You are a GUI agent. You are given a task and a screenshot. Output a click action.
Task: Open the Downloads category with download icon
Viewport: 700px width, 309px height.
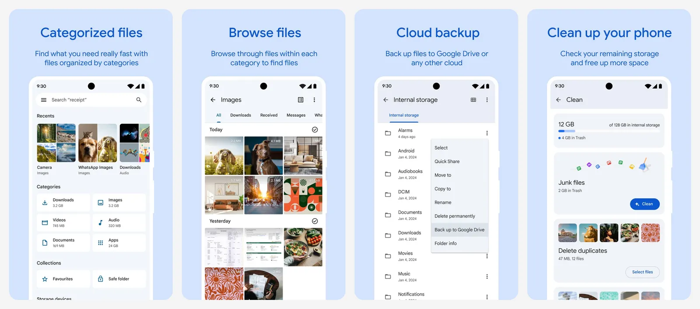(63, 202)
